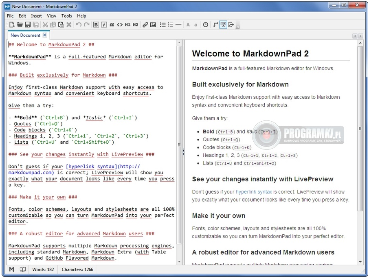
Task: Toggle the LivePreview pane button
Action: [223, 24]
